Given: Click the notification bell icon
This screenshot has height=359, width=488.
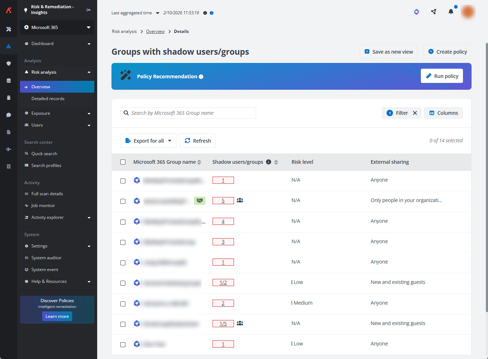Looking at the screenshot, I should tap(451, 12).
